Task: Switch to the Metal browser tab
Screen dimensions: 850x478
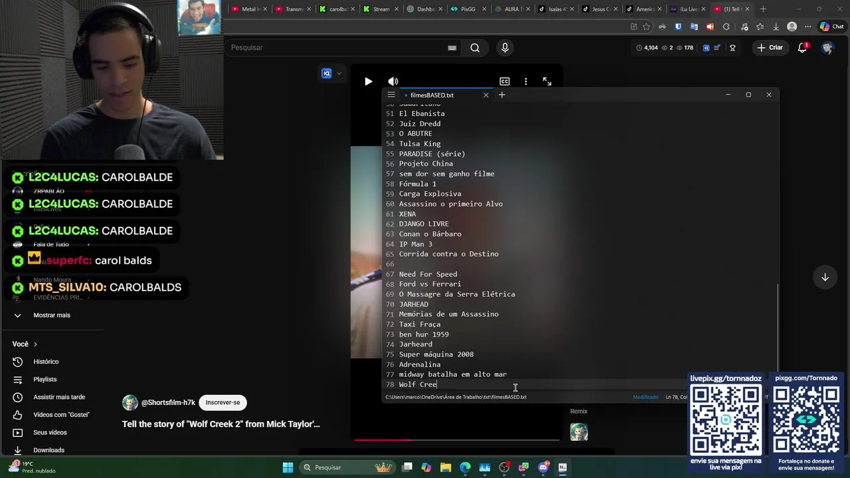Action: pos(249,9)
